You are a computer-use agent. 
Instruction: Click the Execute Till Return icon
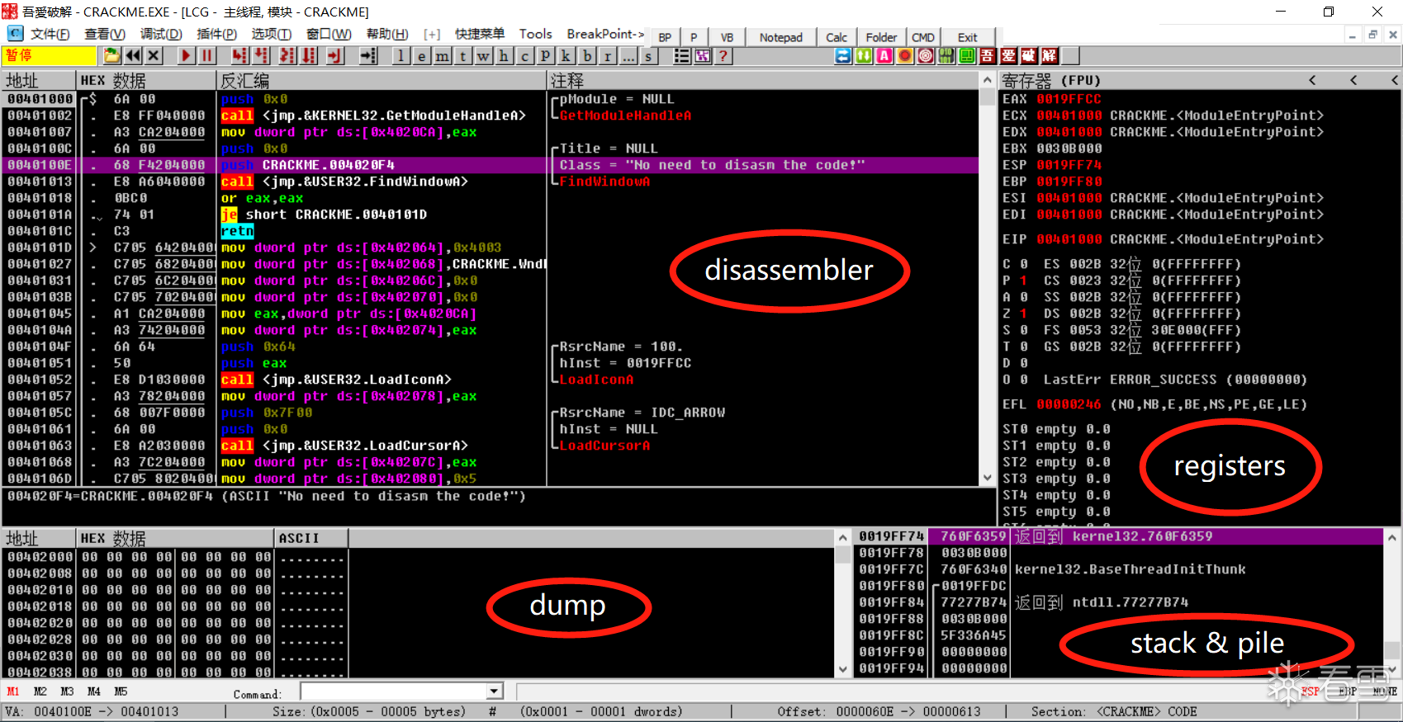[334, 56]
